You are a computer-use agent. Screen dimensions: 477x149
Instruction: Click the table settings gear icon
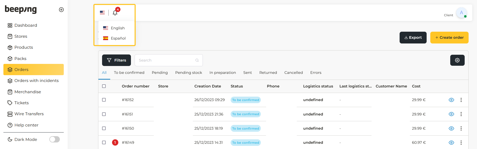[x=457, y=60]
